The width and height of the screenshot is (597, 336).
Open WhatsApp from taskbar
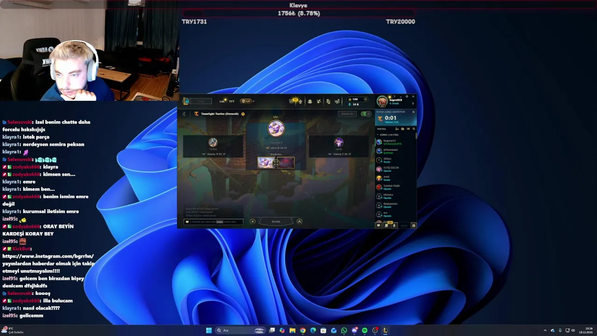(344, 330)
